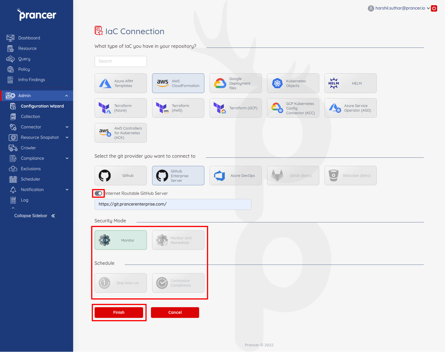Select GCP Kubernetes Config Connector (KCC) type

click(293, 108)
